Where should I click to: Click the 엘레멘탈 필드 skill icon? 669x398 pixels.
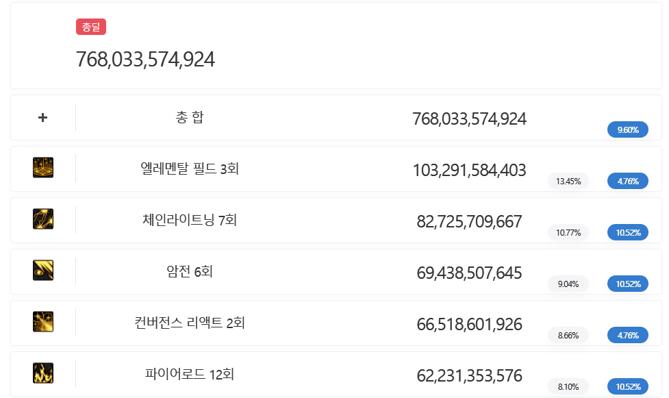43,168
